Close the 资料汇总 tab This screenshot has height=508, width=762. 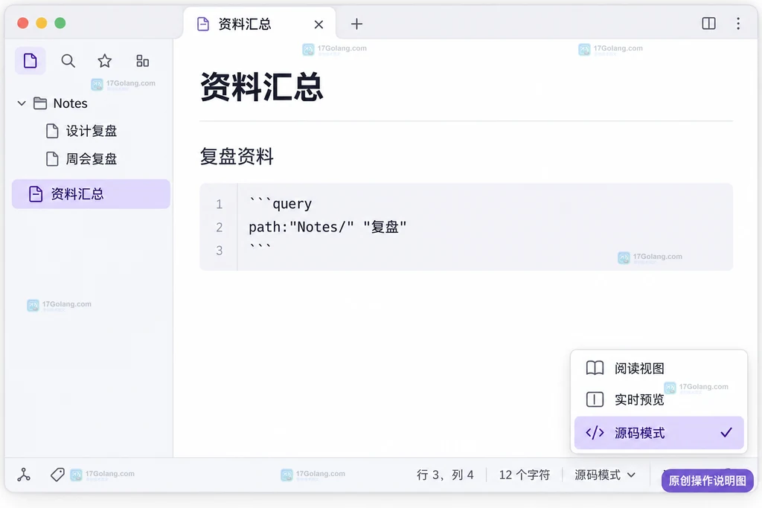[x=318, y=25]
